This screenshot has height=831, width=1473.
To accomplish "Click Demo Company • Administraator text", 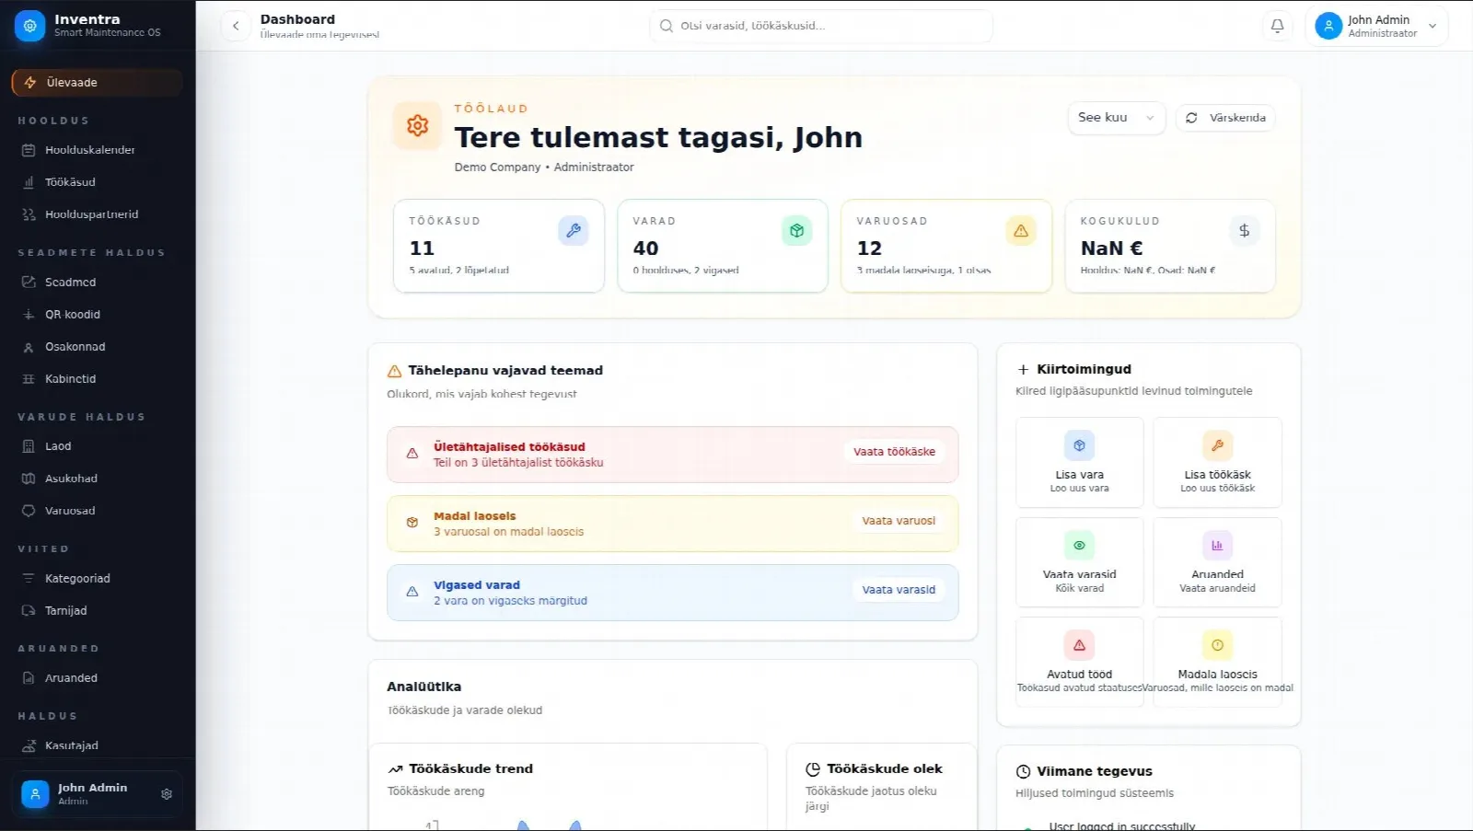I will pos(544,167).
